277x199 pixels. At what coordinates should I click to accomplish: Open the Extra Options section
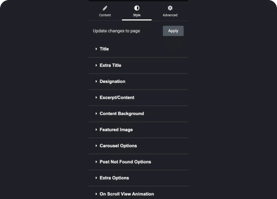pos(138,178)
